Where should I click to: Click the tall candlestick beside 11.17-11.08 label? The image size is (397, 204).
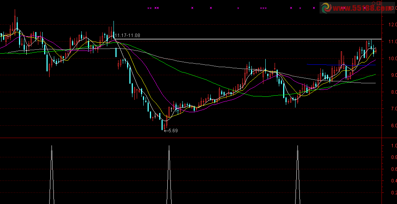113,33
